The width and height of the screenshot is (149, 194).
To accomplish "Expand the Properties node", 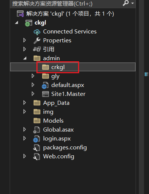I will click(25, 40).
